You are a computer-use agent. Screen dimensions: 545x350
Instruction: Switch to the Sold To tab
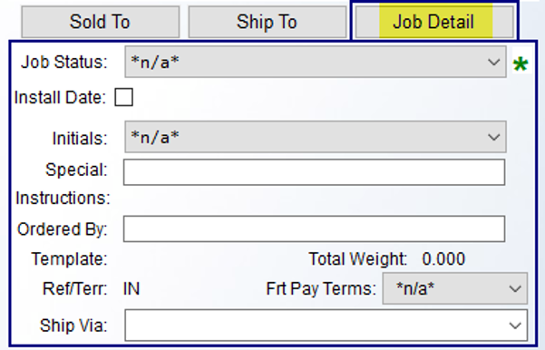click(100, 22)
